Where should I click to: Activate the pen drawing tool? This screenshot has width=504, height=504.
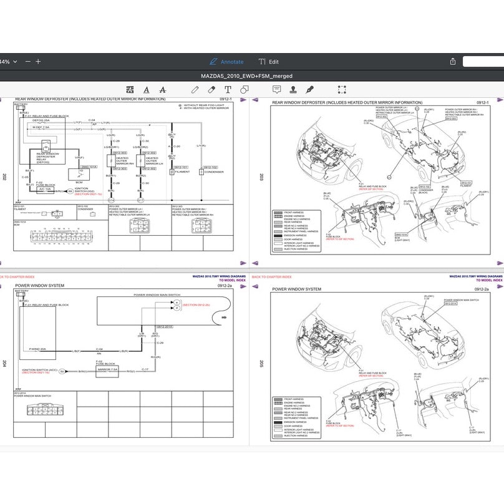195,90
